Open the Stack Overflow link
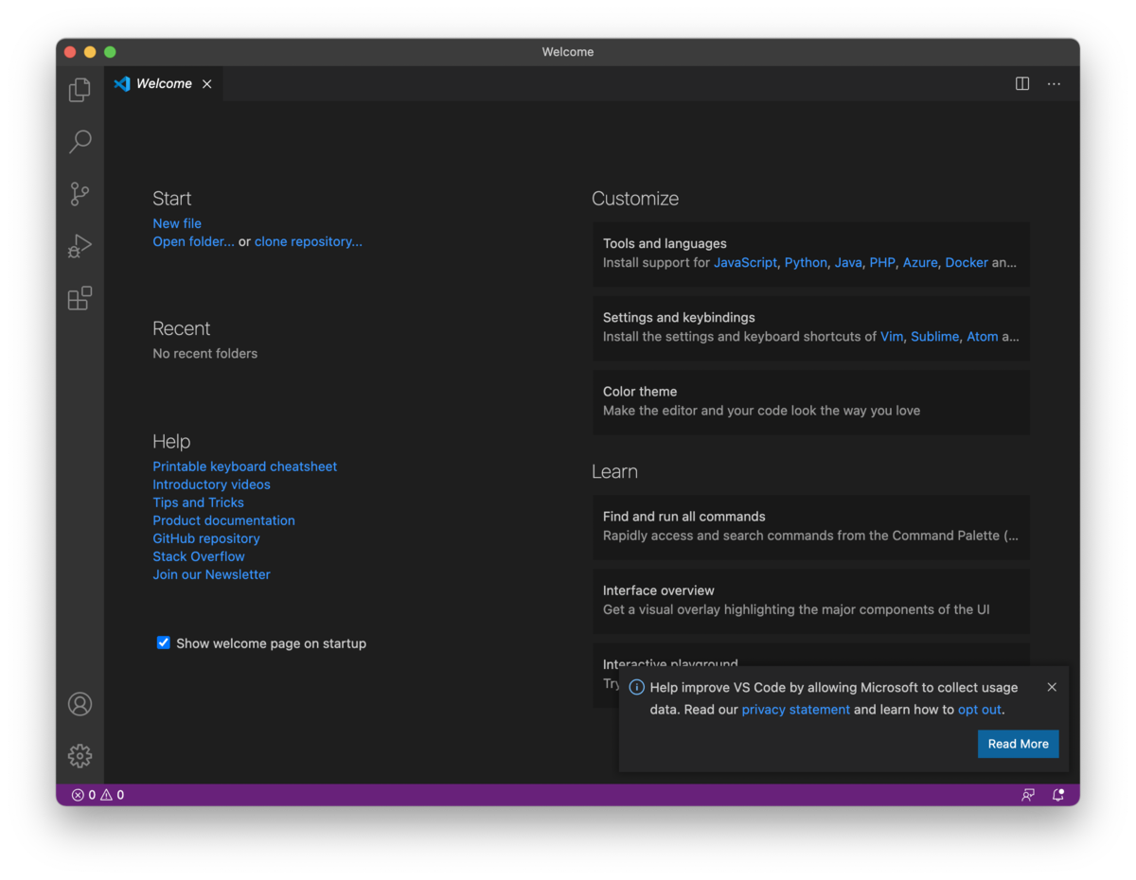This screenshot has height=880, width=1136. pos(198,556)
